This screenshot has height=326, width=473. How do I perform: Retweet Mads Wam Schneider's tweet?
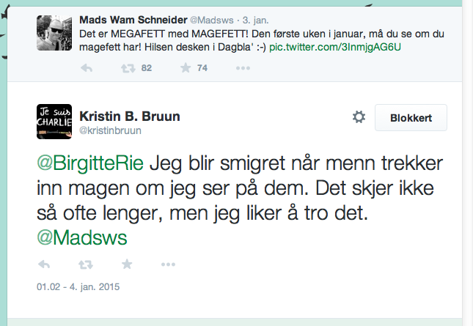pyautogui.click(x=128, y=68)
